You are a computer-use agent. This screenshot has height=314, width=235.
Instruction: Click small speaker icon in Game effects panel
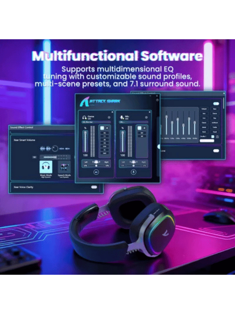pos(107,128)
